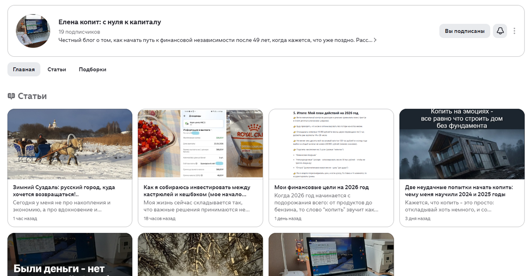The image size is (529, 276).
Task: Open the three-dot channel options menu
Action: pos(514,31)
